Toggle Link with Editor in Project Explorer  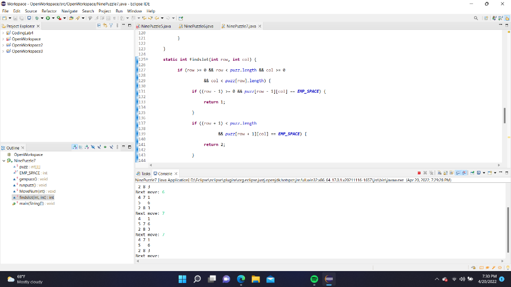pos(105,25)
